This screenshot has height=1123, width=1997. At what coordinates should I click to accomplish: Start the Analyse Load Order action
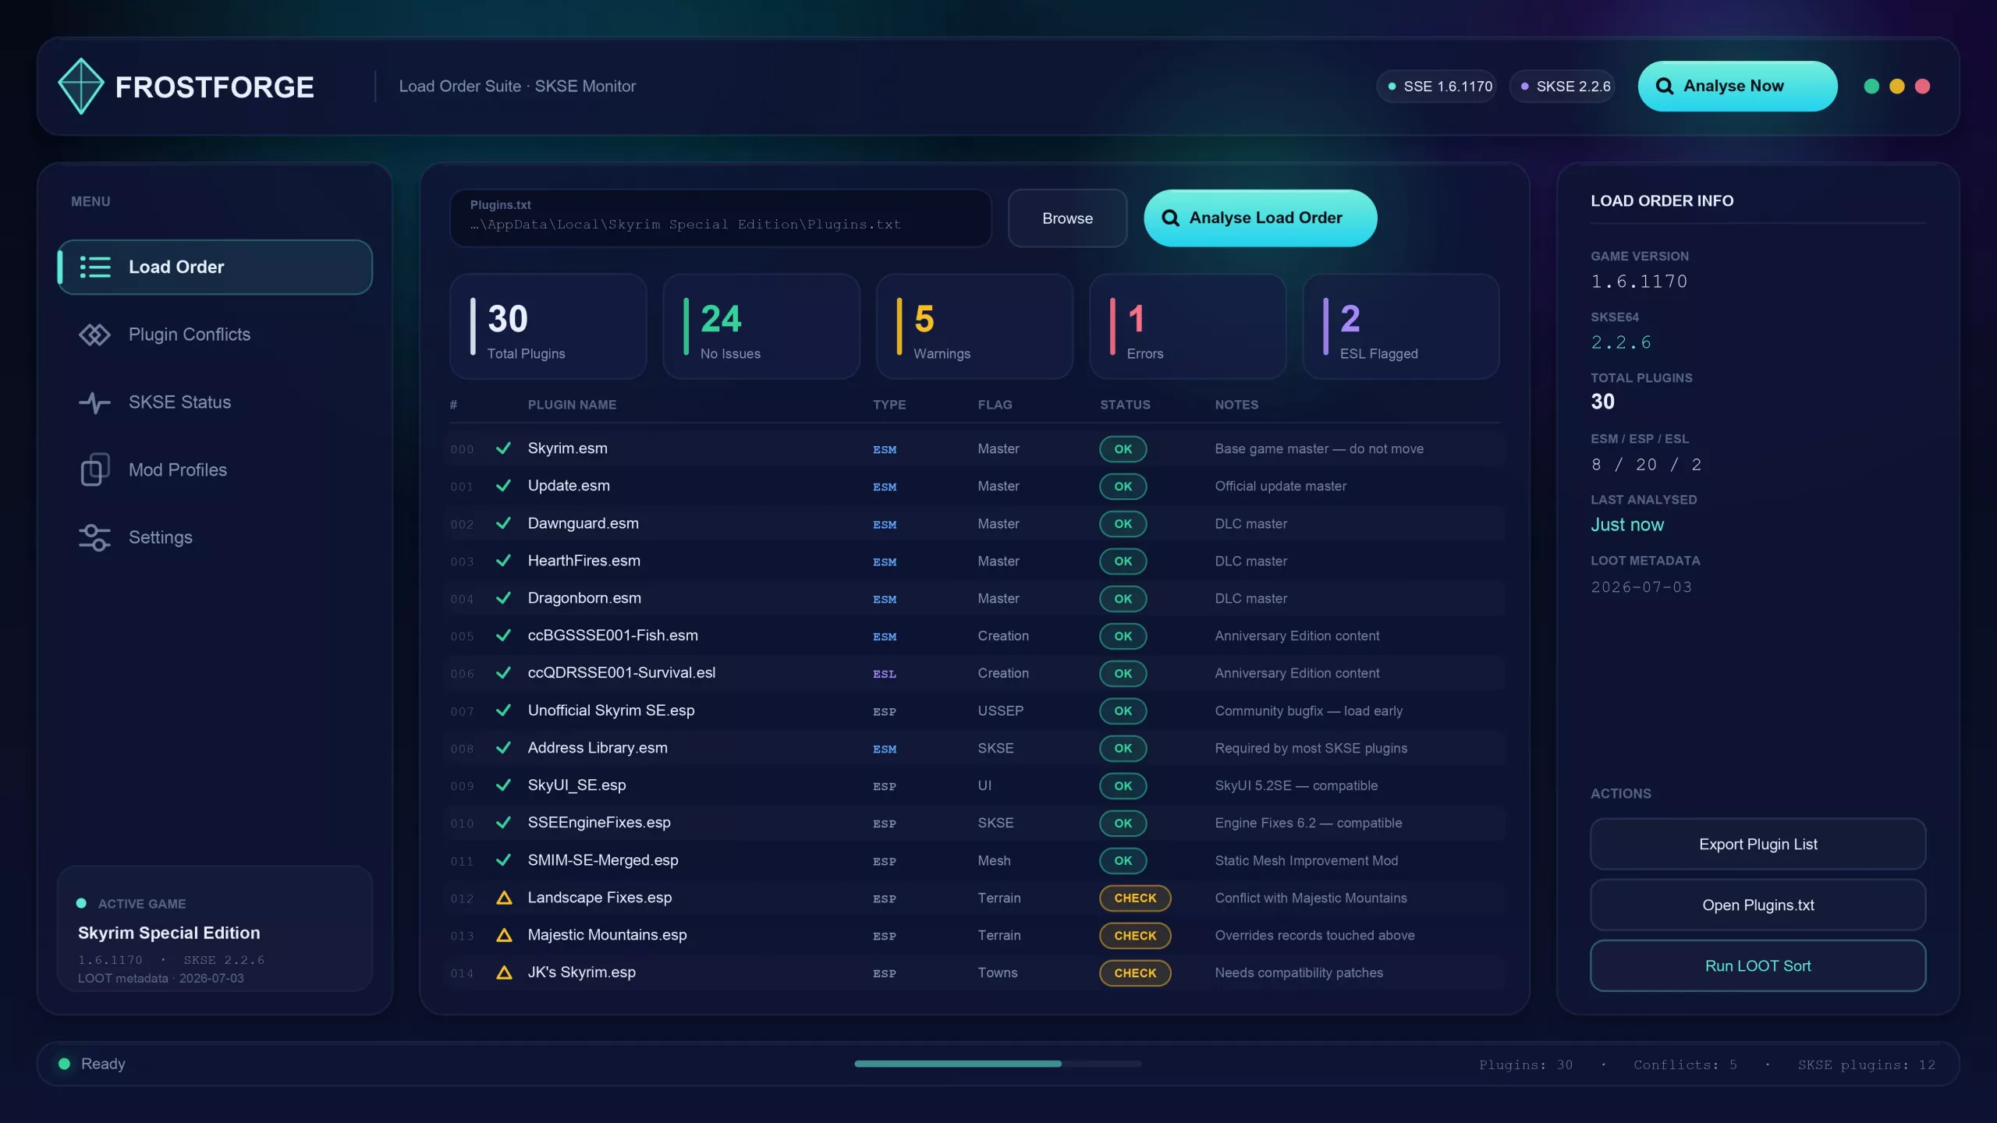[1260, 218]
